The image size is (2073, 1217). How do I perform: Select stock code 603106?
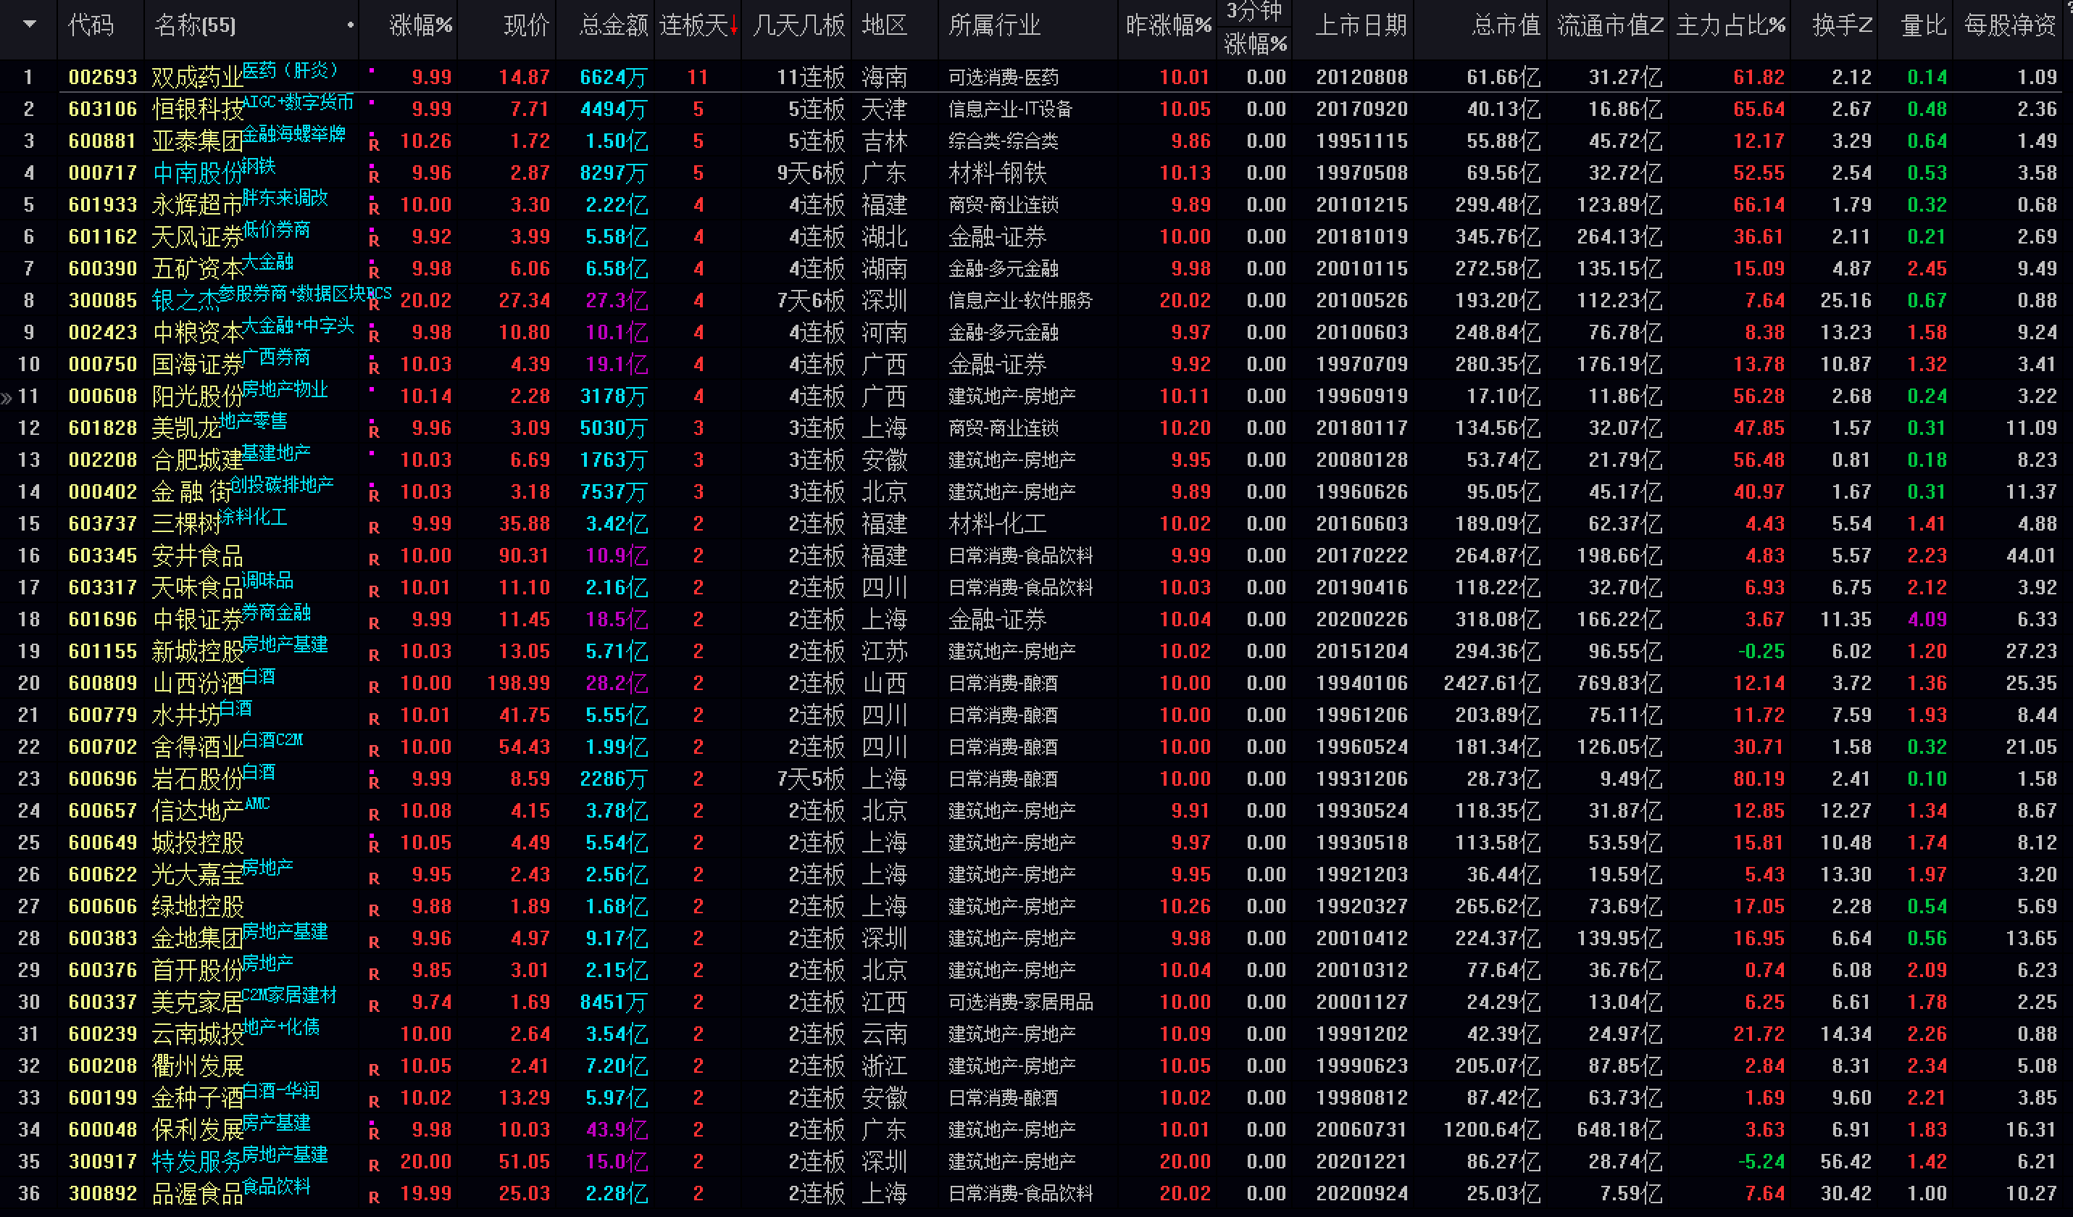(x=103, y=109)
